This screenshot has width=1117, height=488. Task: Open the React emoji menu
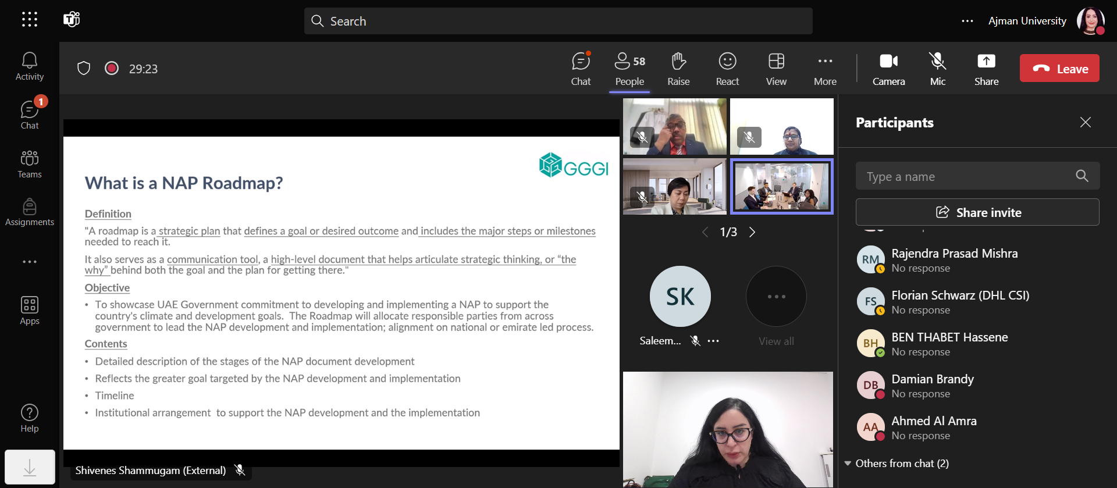pyautogui.click(x=727, y=69)
